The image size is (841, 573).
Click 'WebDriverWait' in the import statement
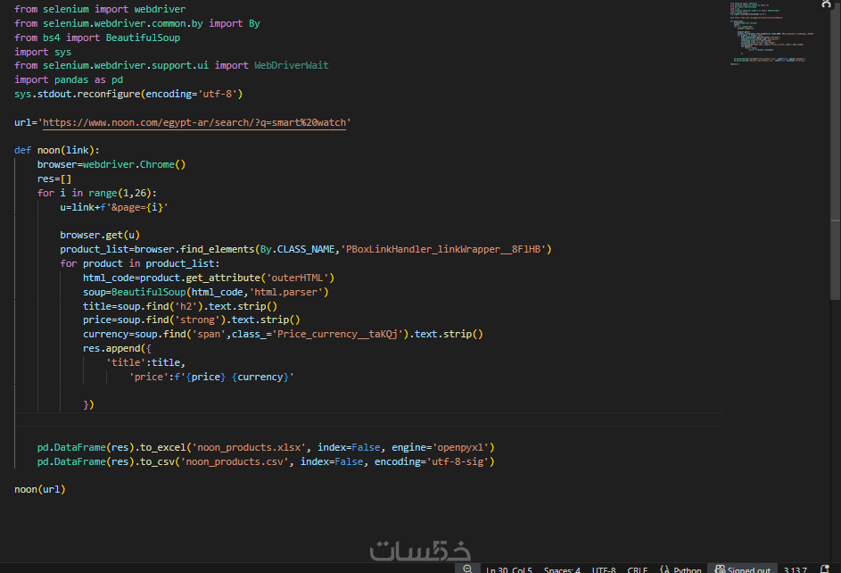[292, 65]
